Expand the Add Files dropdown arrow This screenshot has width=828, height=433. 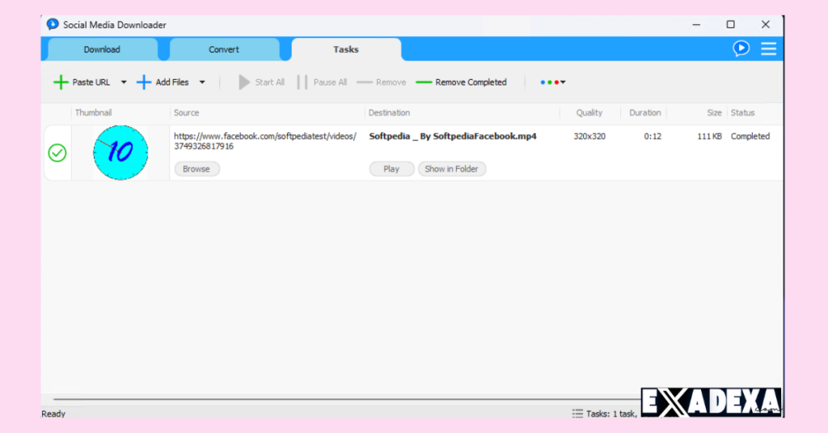point(202,82)
